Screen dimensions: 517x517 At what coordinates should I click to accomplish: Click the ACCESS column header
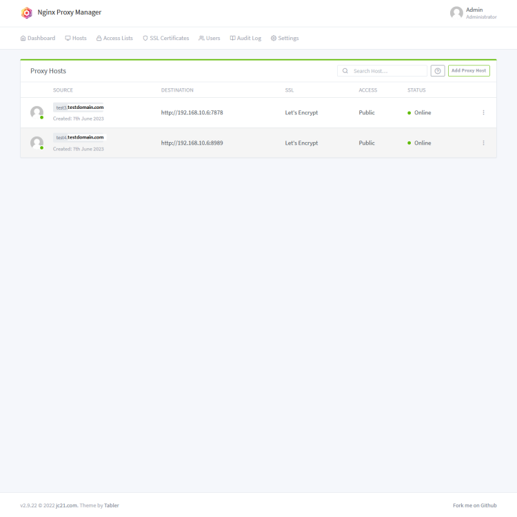click(368, 90)
